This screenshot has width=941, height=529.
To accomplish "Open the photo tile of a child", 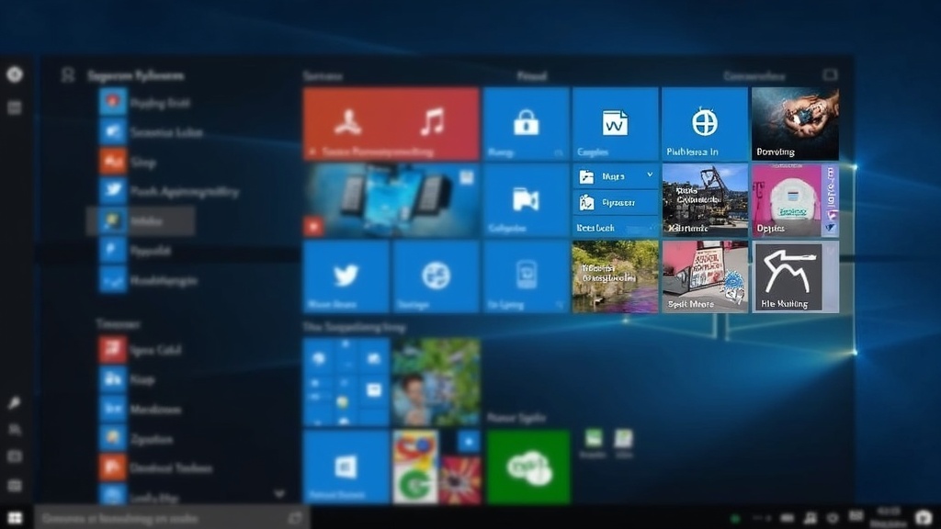I will click(436, 381).
